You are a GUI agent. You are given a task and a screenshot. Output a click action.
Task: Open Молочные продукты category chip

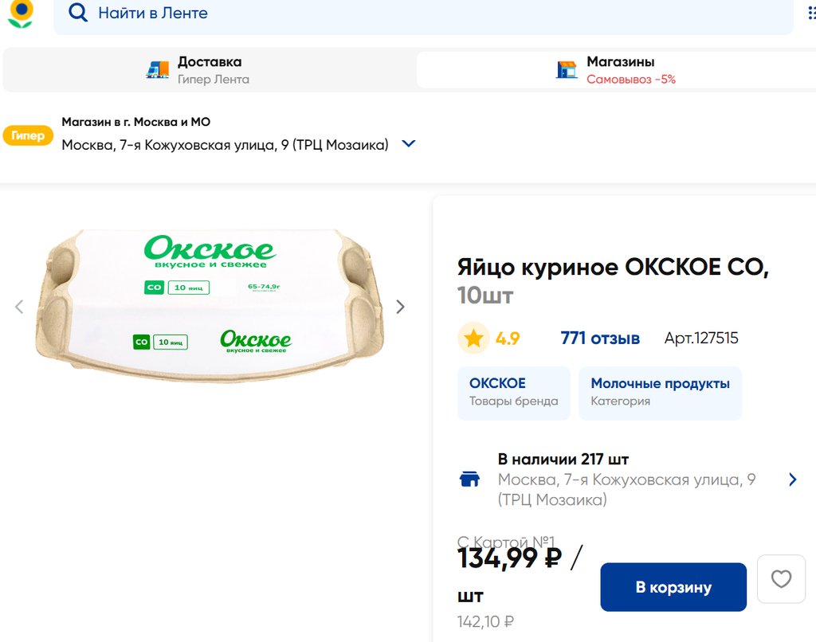[660, 393]
